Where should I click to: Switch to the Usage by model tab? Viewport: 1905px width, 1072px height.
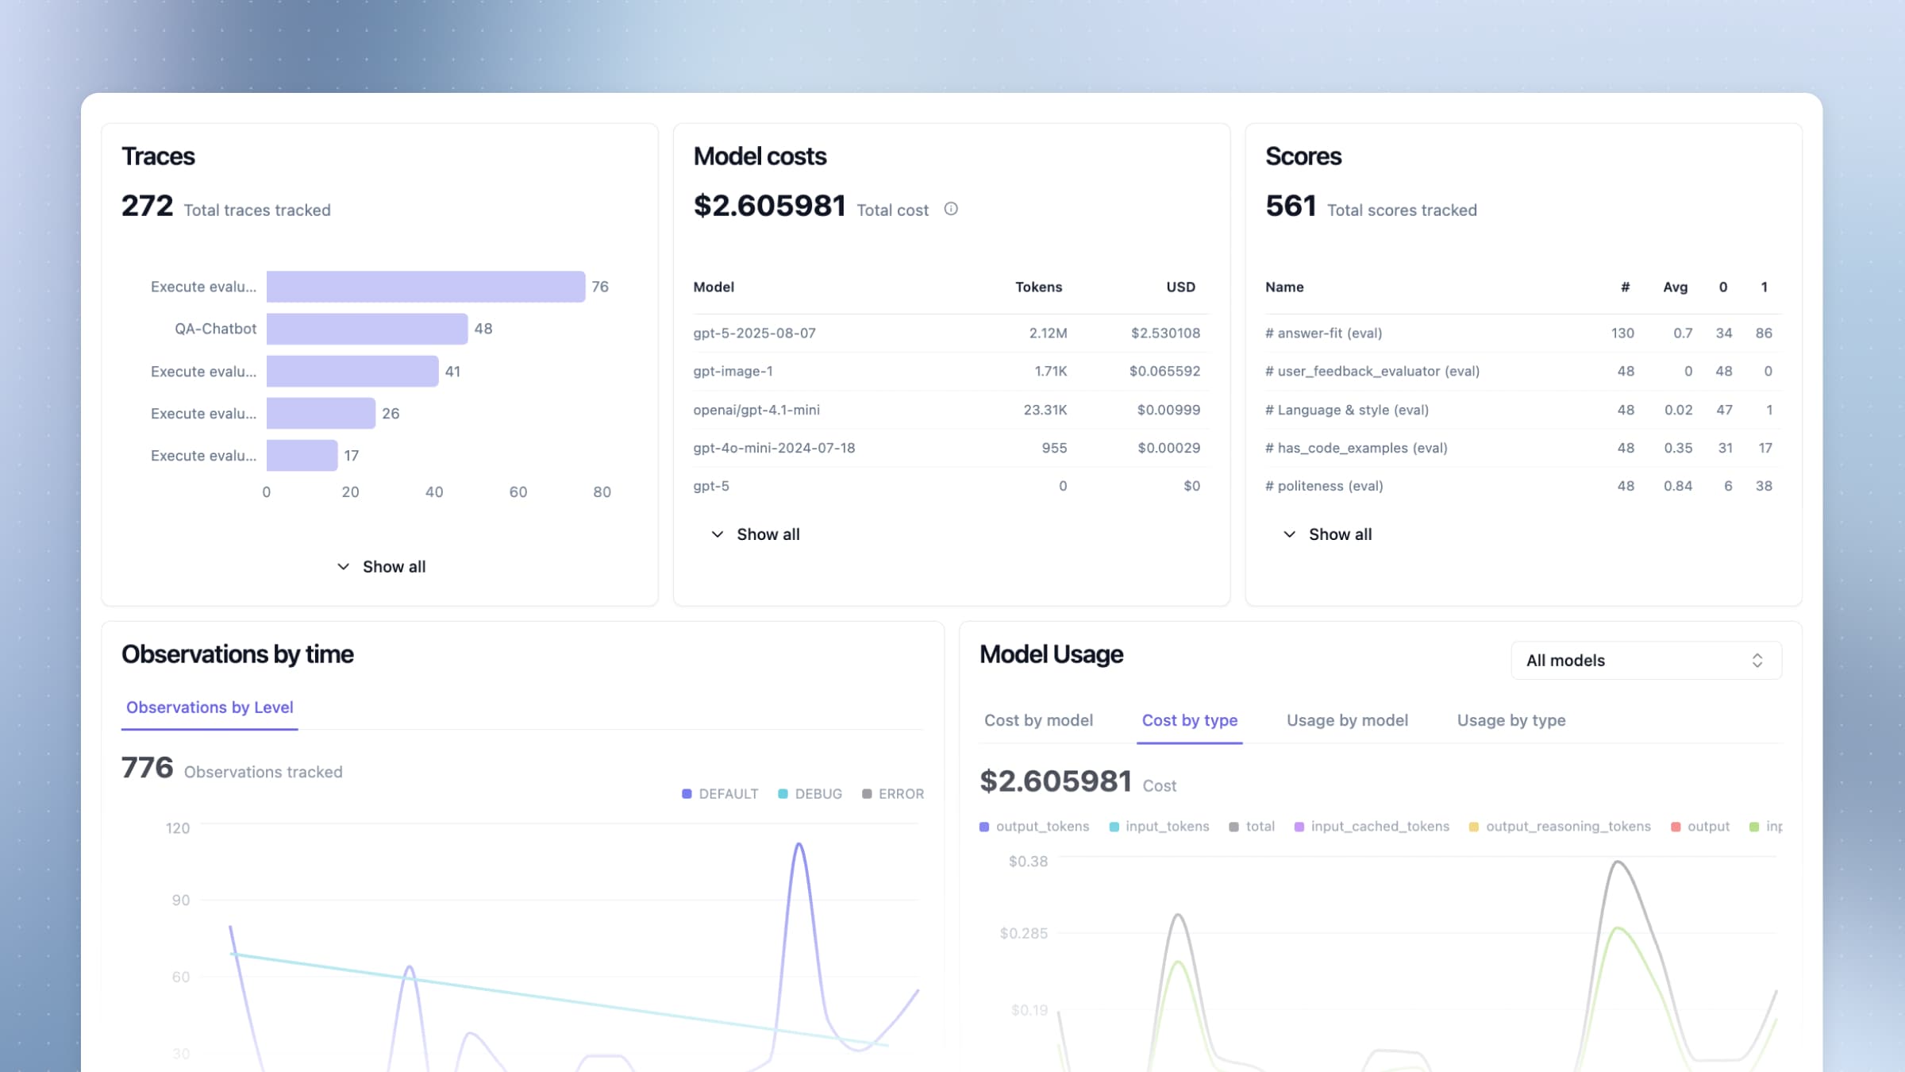pyautogui.click(x=1347, y=720)
